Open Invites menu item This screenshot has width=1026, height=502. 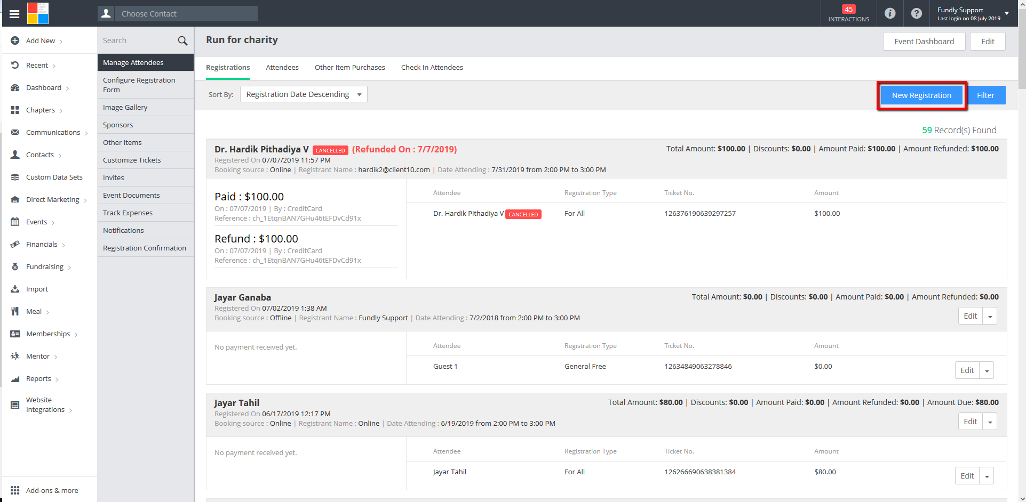coord(146,177)
